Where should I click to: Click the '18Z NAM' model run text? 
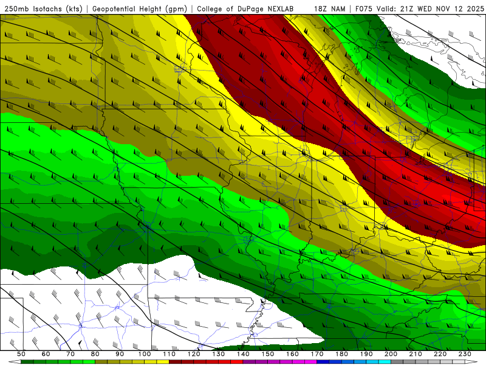point(330,9)
